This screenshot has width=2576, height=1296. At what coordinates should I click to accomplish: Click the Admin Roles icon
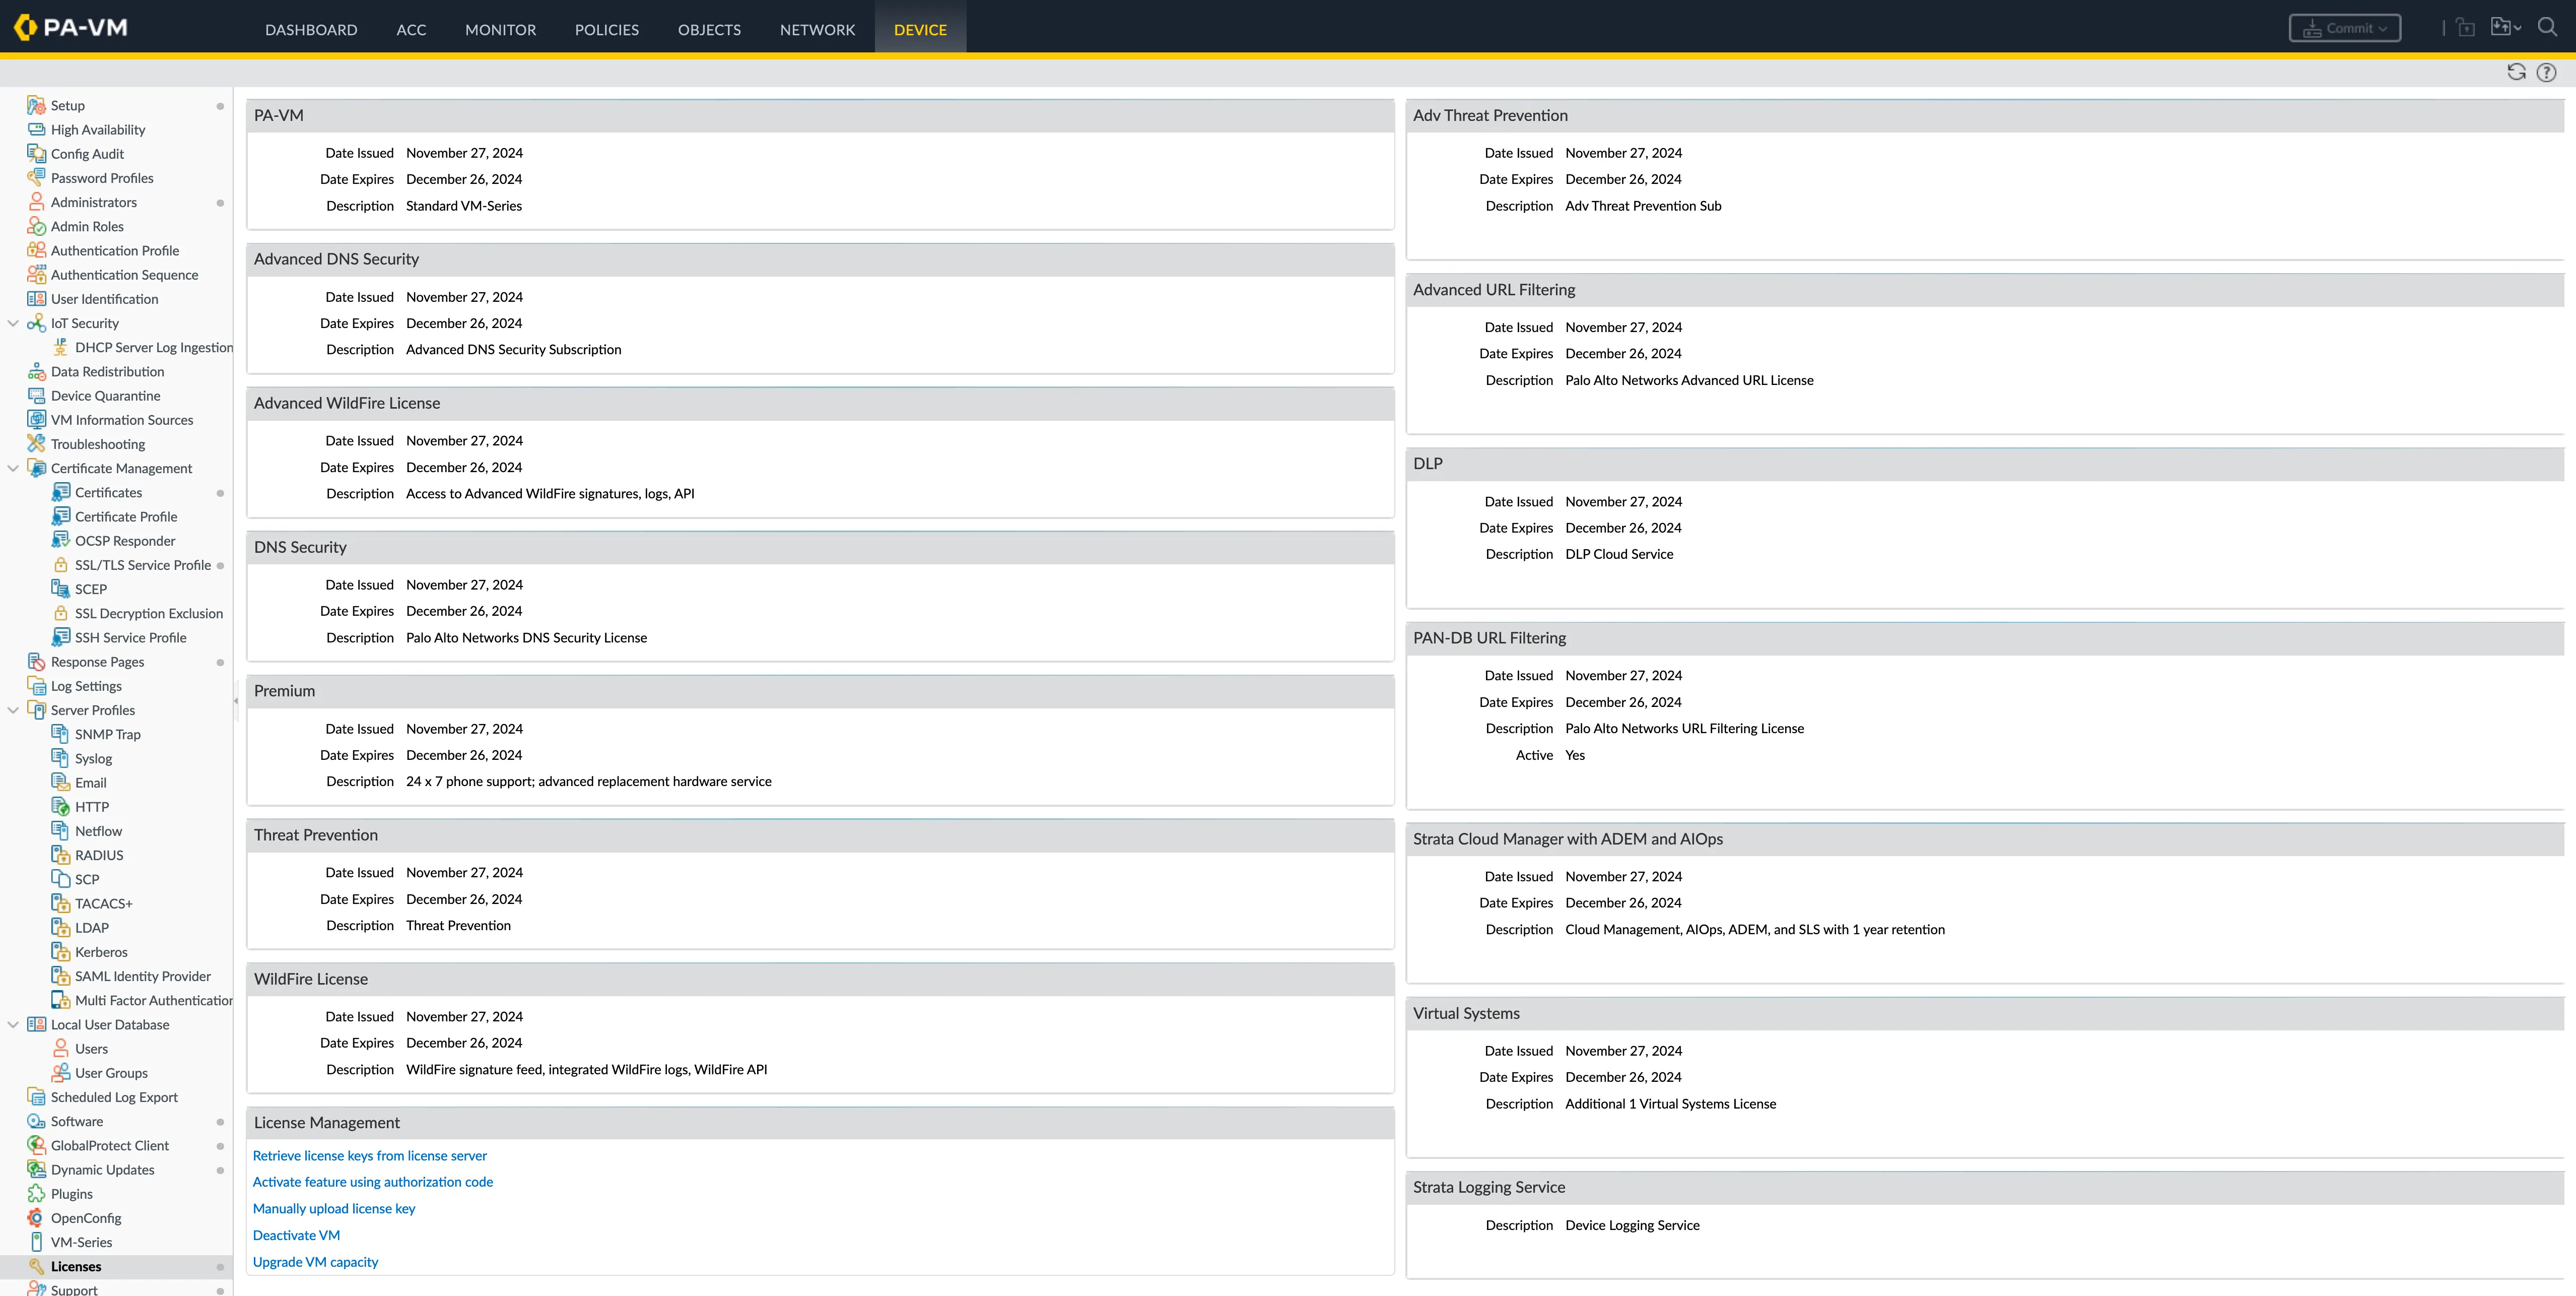(x=36, y=226)
